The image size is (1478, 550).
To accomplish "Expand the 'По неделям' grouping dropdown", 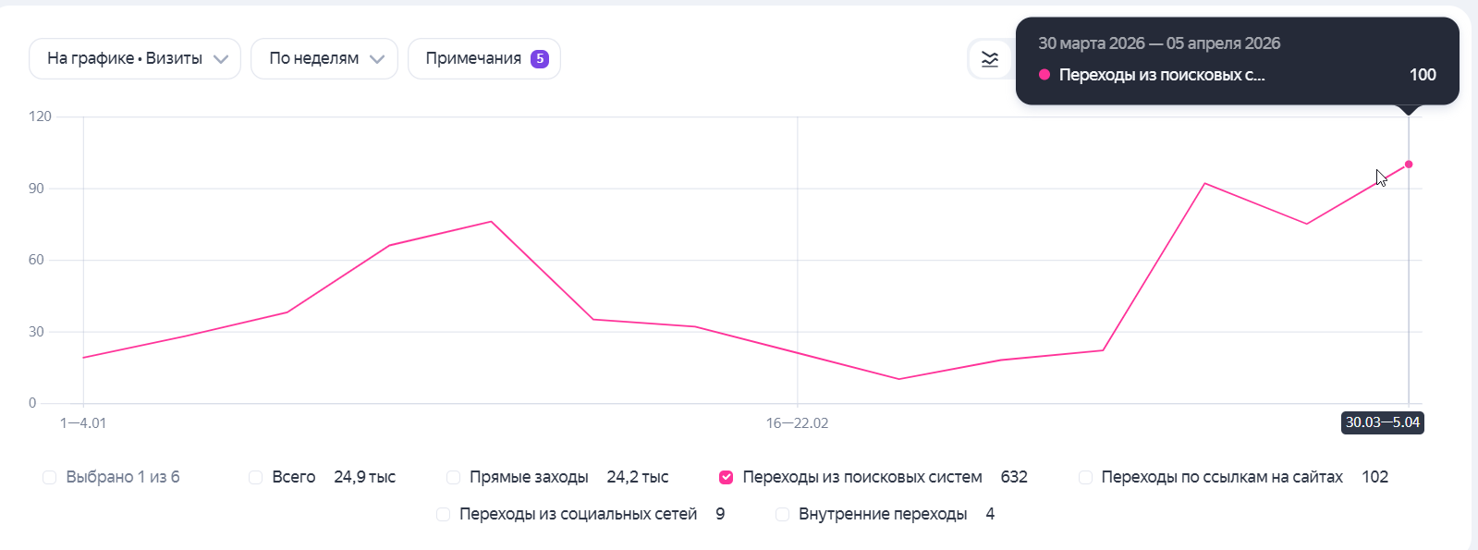I will pyautogui.click(x=324, y=59).
